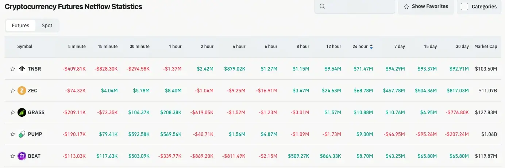The image size is (505, 168).
Task: Click the search magnifier icon
Action: pos(322,6)
